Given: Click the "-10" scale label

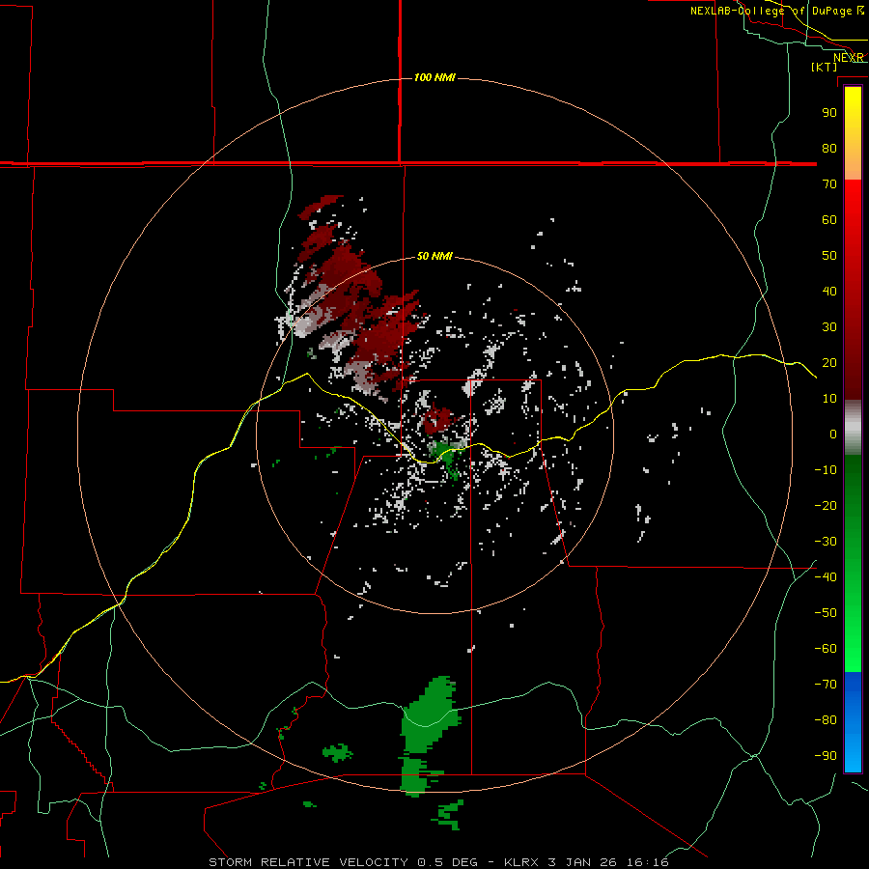Looking at the screenshot, I should coord(826,470).
